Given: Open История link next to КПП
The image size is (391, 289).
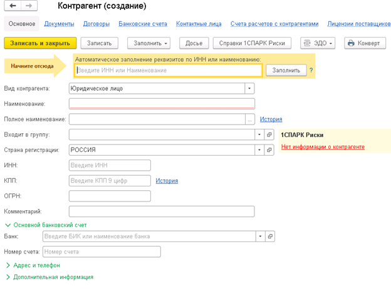Looking at the screenshot, I should (167, 181).
